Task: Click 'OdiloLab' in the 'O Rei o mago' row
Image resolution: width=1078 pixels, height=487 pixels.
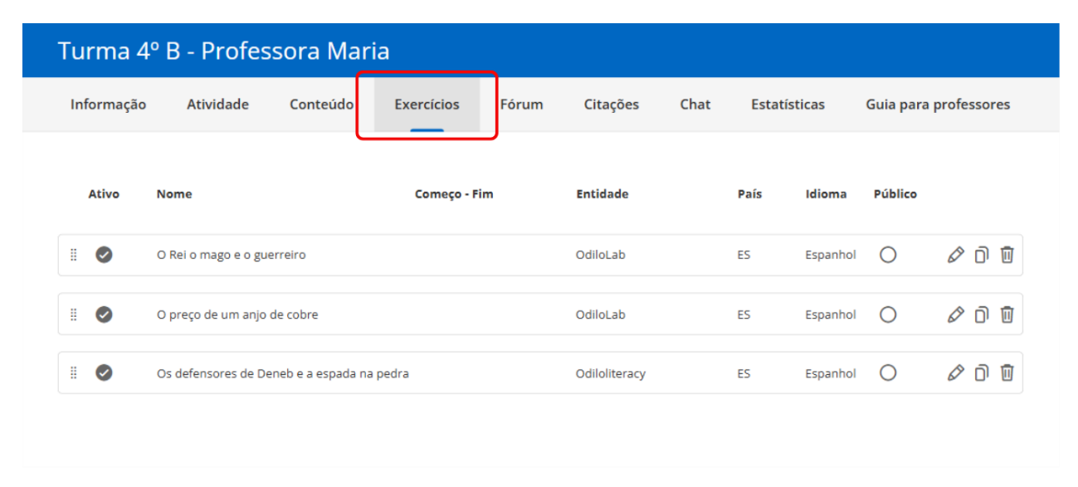Action: (600, 255)
